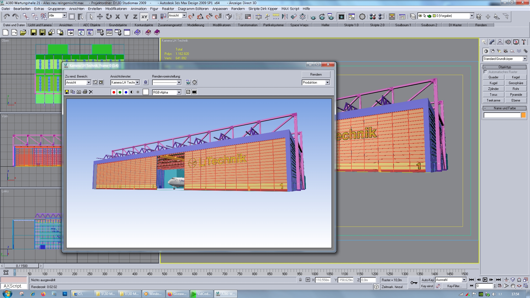
Task: Click the save image icon in render window
Action: click(x=67, y=92)
